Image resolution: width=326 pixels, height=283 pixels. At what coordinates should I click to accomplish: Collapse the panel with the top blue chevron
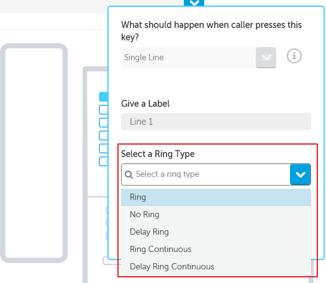pyautogui.click(x=194, y=3)
